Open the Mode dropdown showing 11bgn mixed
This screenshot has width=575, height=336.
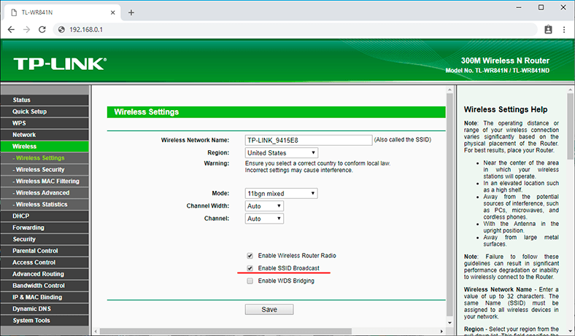281,193
